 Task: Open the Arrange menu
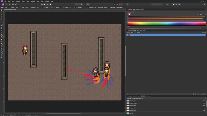click(33, 1)
